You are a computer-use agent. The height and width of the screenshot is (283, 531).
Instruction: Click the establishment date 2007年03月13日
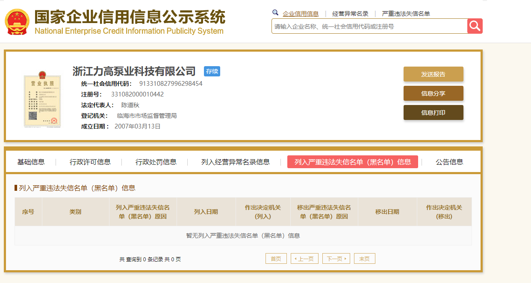pyautogui.click(x=138, y=126)
